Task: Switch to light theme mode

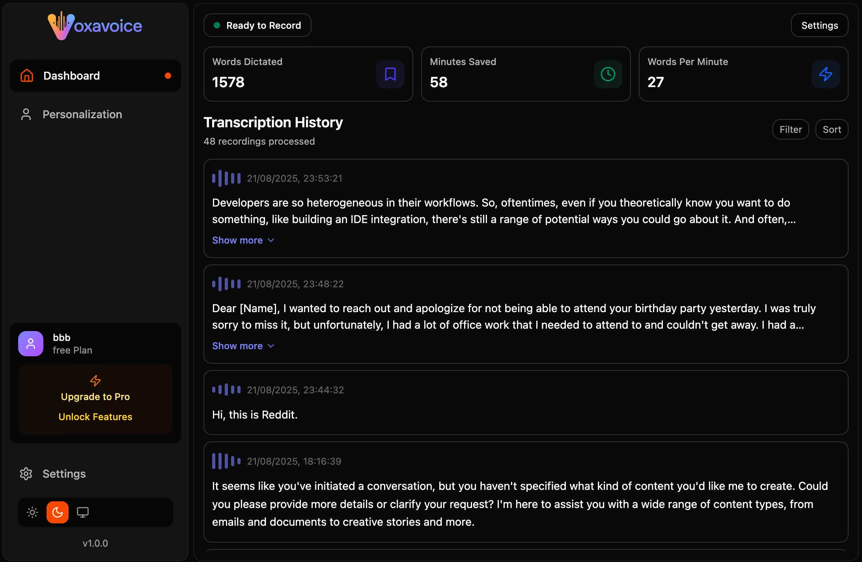Action: coord(32,512)
